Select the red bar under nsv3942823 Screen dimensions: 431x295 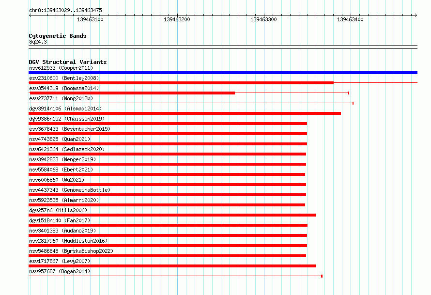(x=168, y=164)
